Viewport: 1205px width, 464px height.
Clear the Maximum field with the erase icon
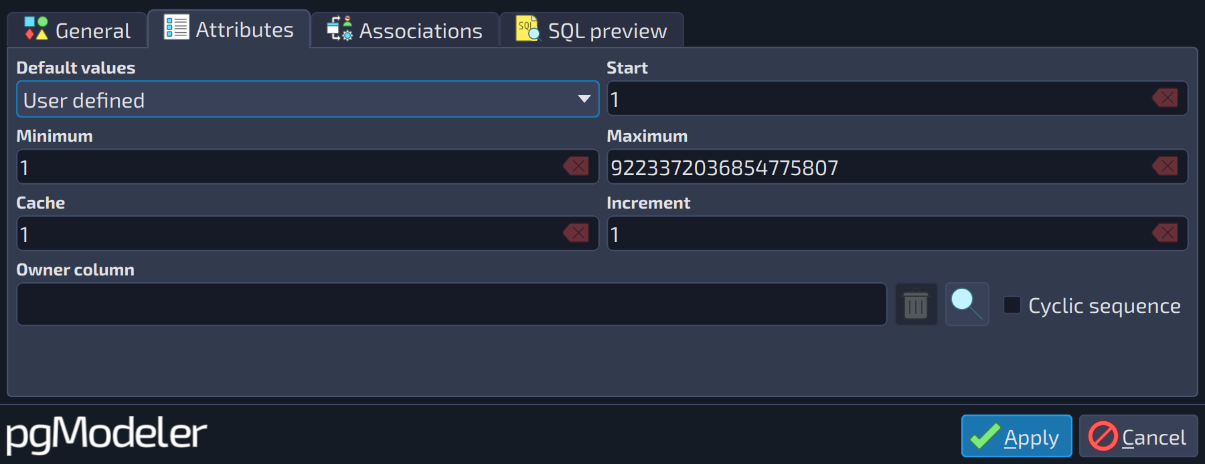point(1166,166)
